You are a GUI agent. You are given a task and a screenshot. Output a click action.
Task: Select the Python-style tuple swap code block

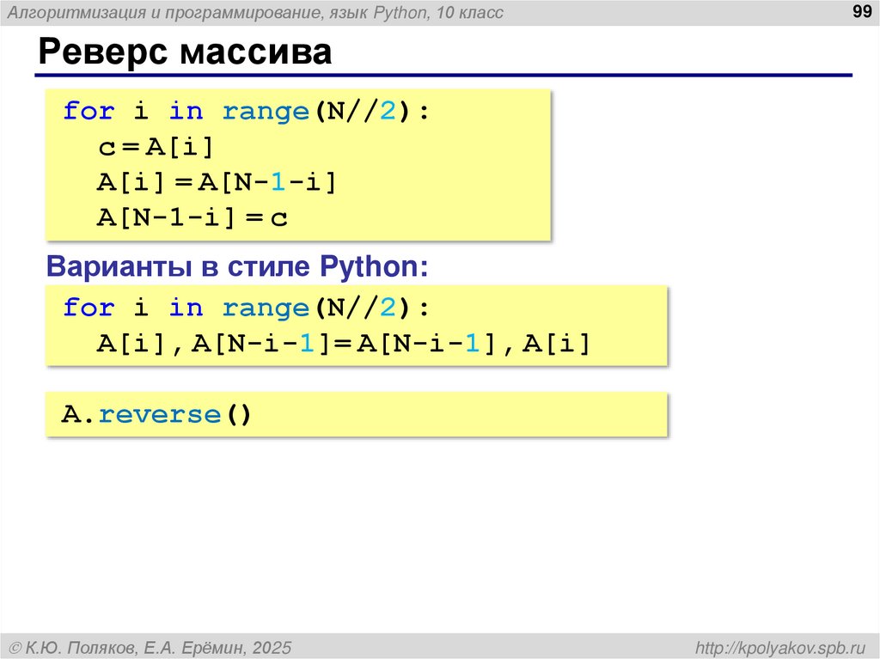pyautogui.click(x=357, y=324)
